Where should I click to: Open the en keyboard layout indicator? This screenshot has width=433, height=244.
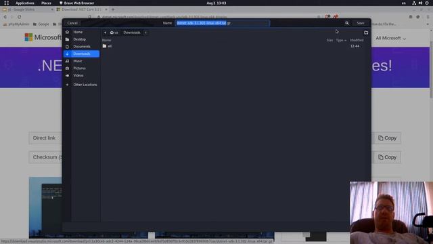pos(404,3)
